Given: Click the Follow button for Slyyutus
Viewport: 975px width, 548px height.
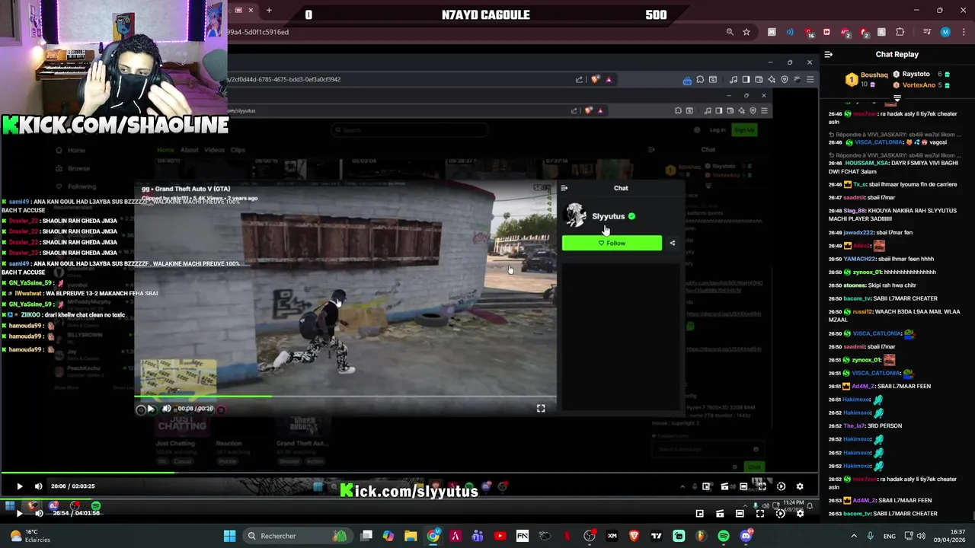Looking at the screenshot, I should (612, 243).
